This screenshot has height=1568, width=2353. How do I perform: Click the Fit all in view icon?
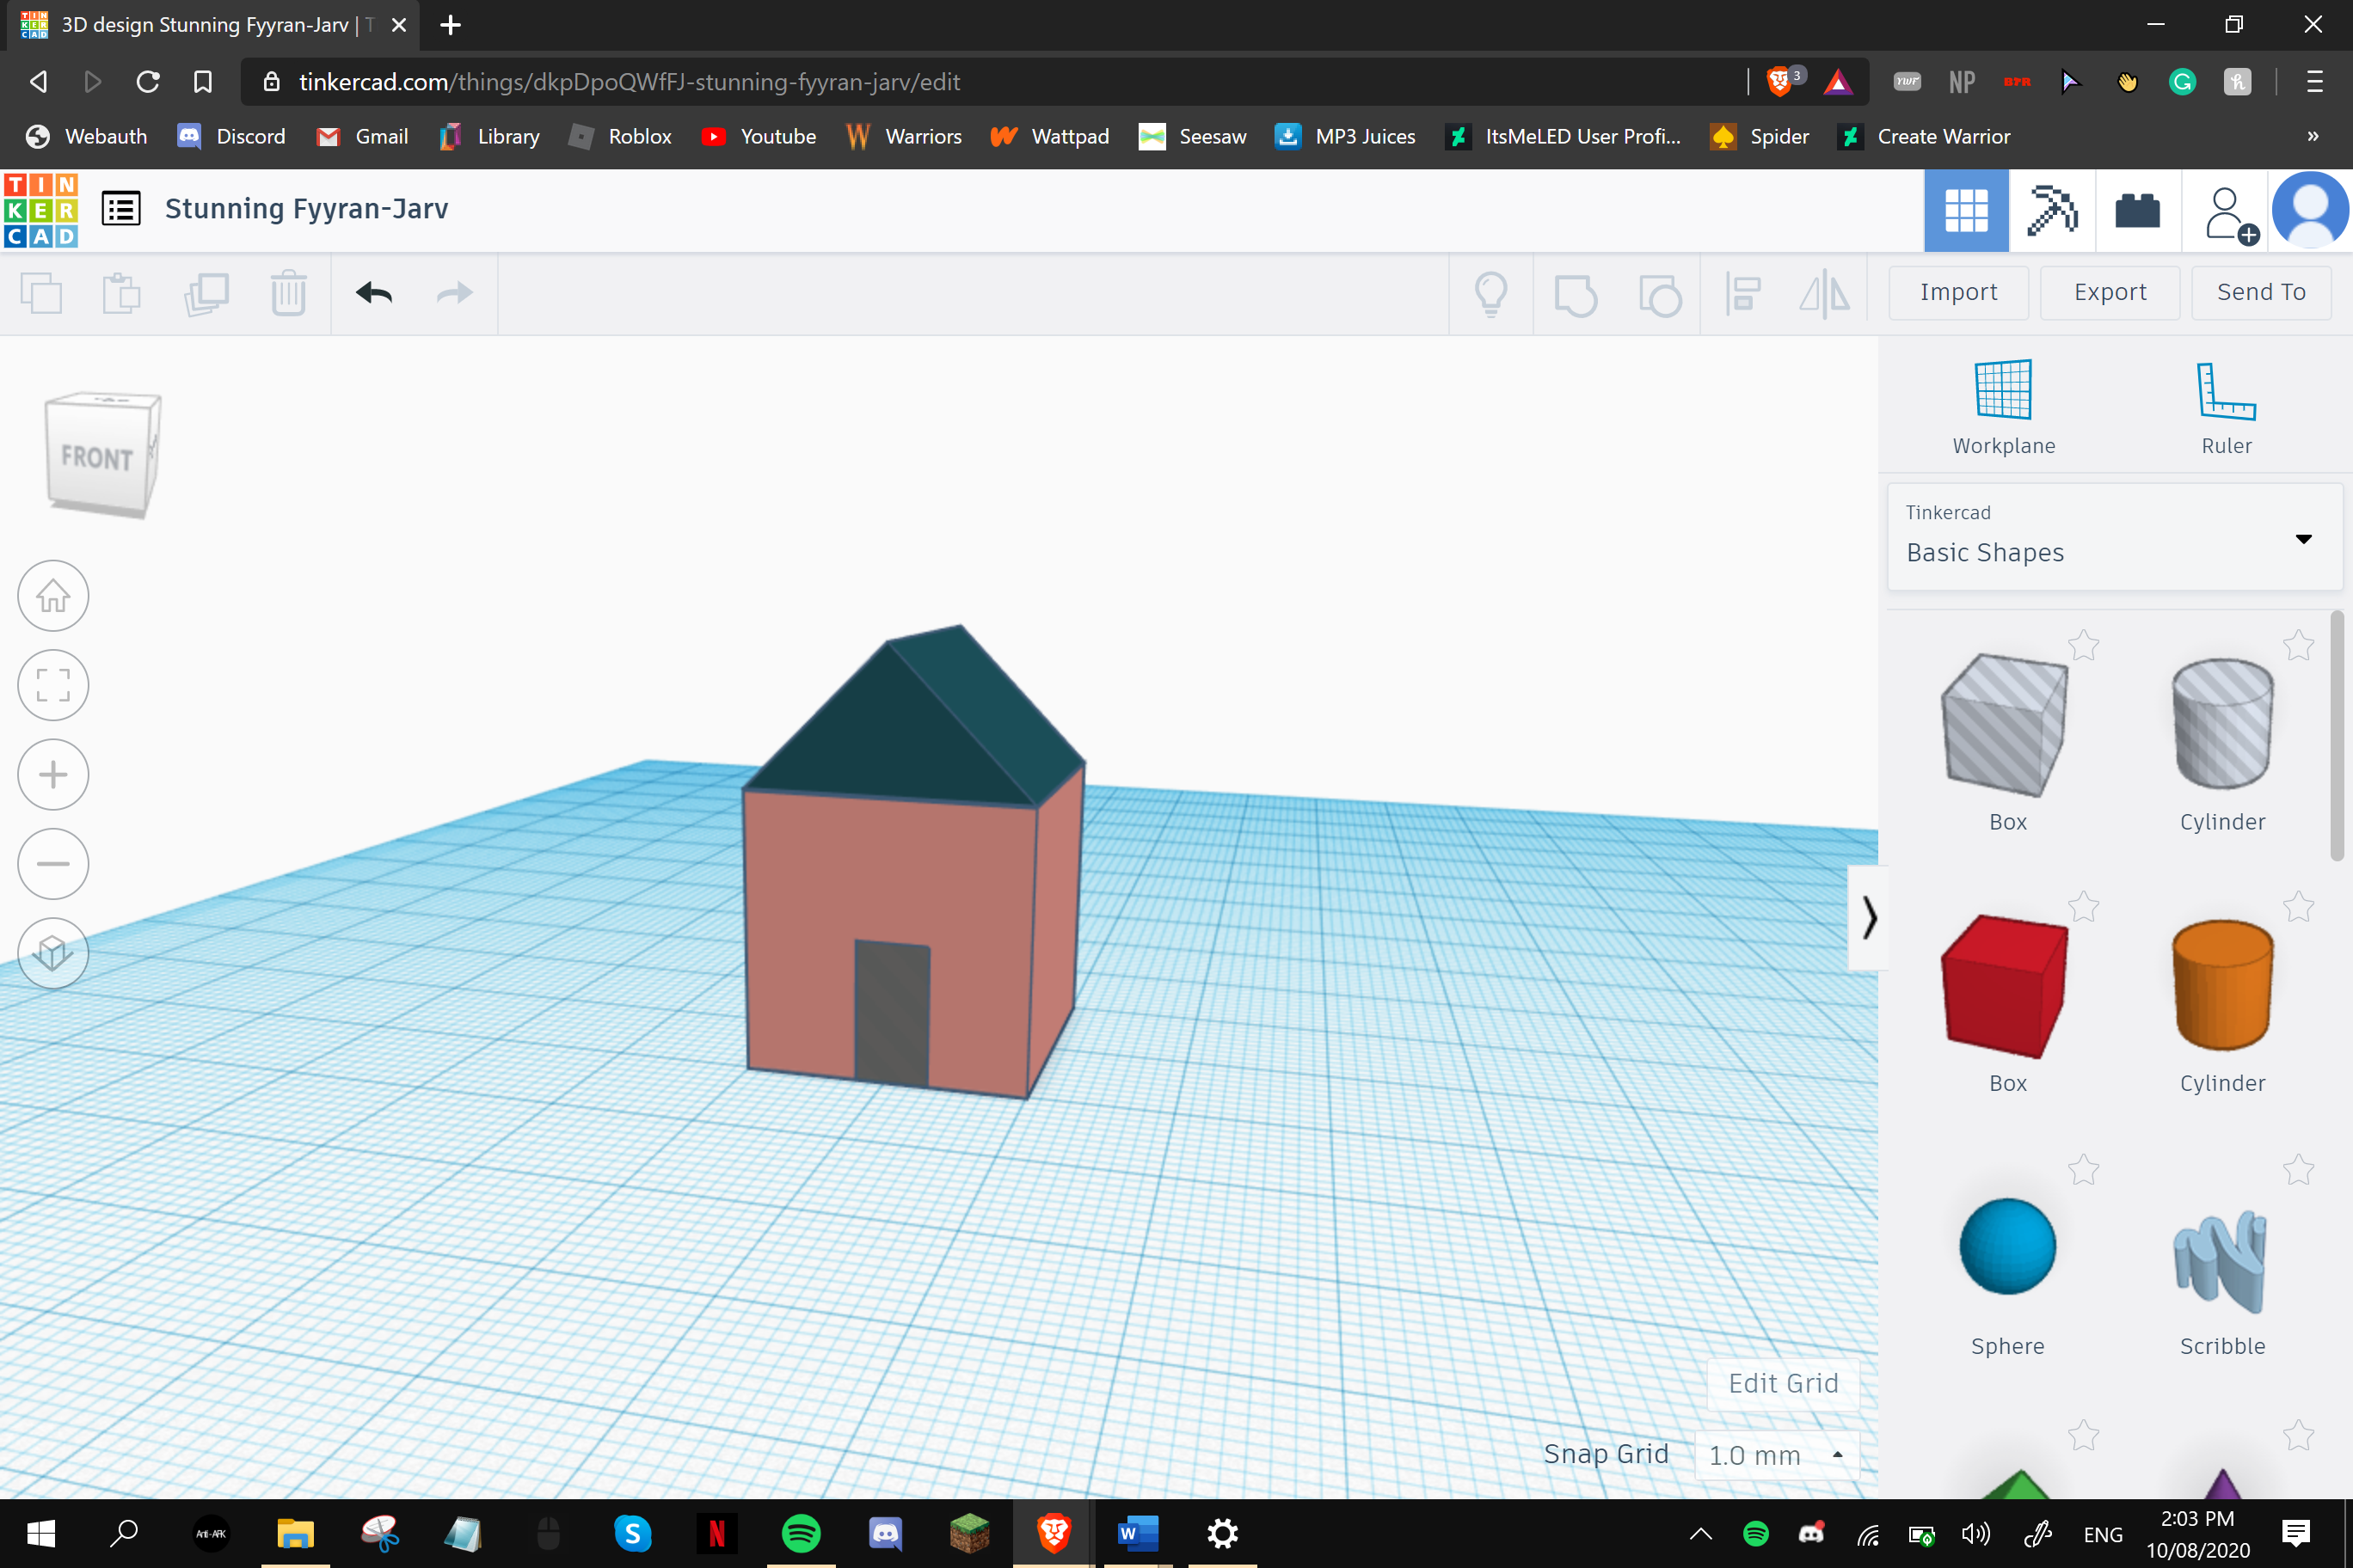54,684
